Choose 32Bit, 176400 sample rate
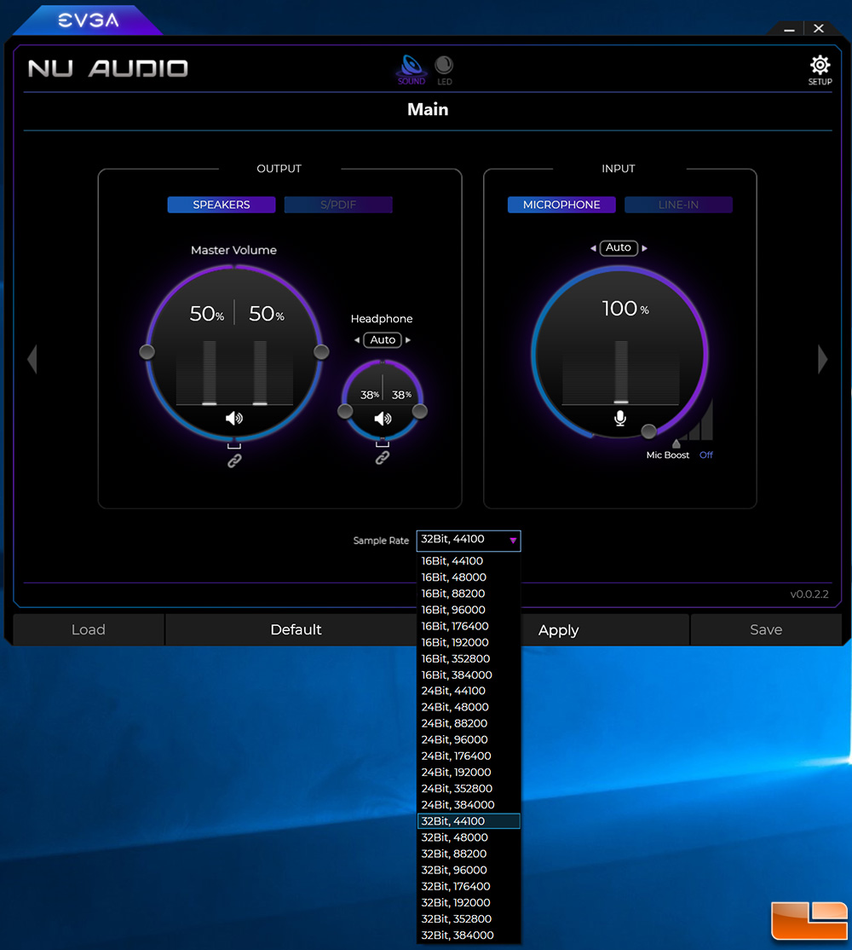 (469, 886)
